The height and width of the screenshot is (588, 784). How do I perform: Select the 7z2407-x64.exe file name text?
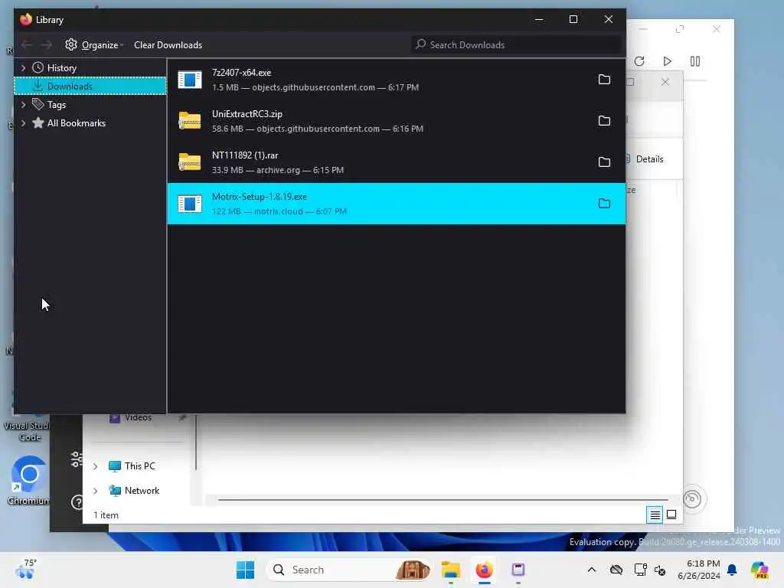coord(241,73)
